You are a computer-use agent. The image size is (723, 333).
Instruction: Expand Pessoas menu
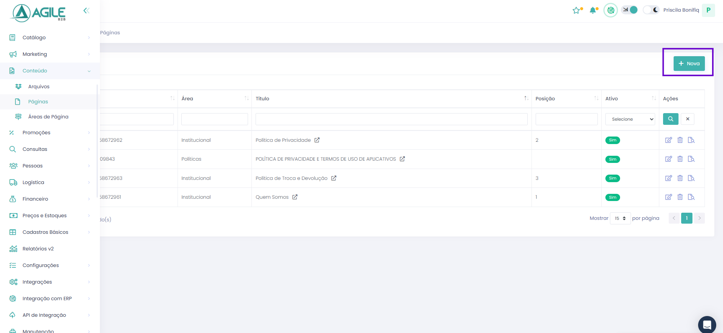[50, 166]
